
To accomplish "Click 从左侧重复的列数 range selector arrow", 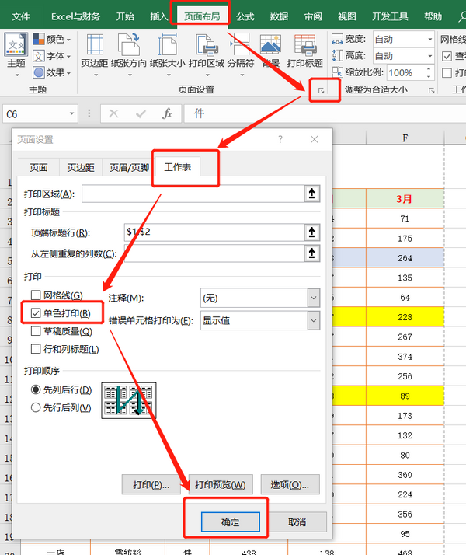I will (x=312, y=253).
